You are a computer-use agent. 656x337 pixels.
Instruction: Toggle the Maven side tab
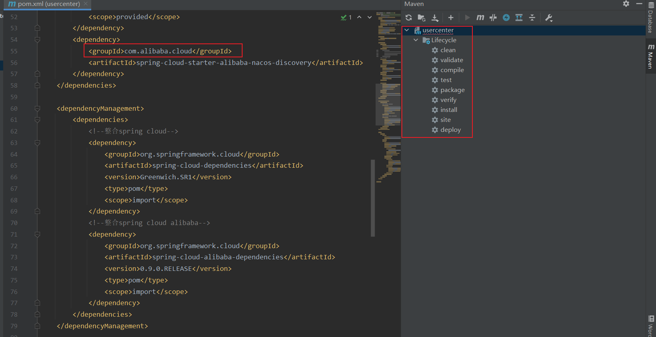pyautogui.click(x=651, y=57)
